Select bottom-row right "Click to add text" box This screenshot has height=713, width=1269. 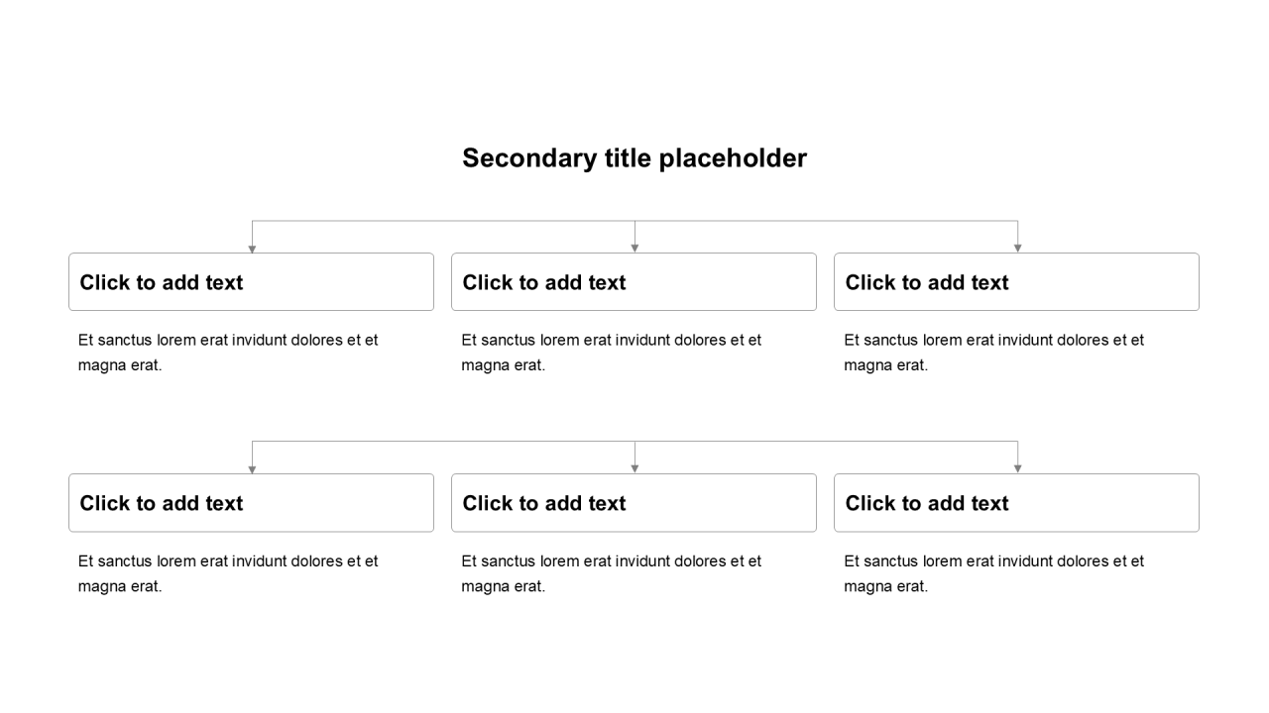(1016, 503)
